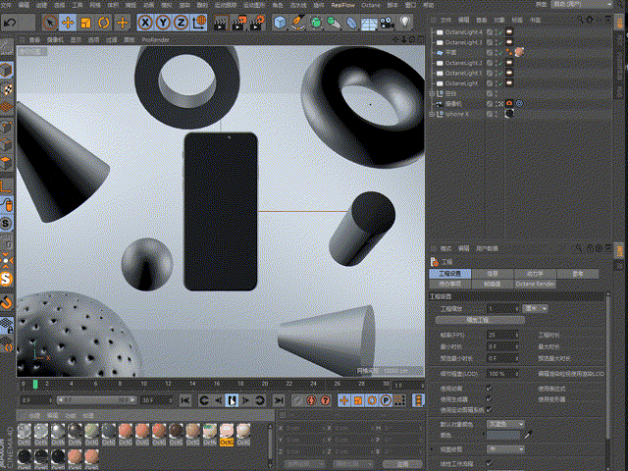Activate the Rotate tool
628x471 pixels.
click(104, 23)
